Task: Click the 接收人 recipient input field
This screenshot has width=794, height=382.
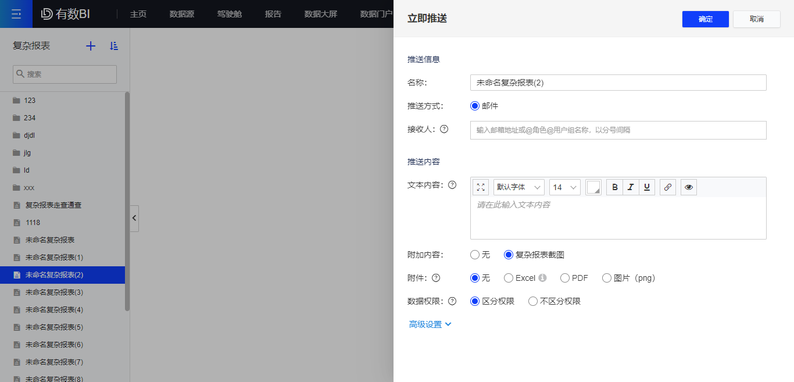Action: (618, 130)
